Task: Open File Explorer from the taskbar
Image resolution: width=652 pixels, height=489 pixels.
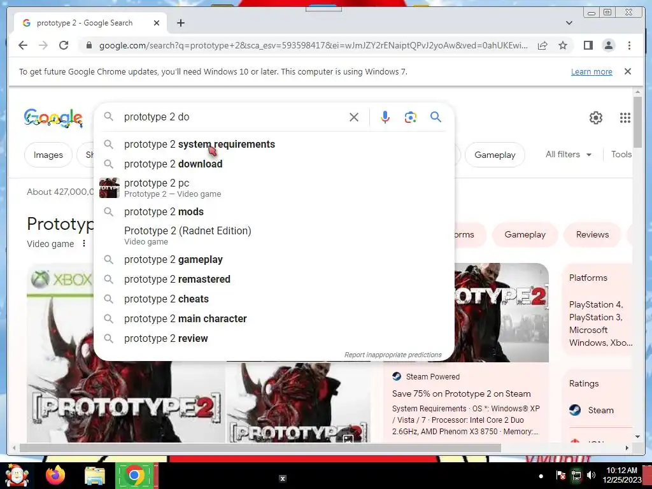Action: pyautogui.click(x=95, y=476)
